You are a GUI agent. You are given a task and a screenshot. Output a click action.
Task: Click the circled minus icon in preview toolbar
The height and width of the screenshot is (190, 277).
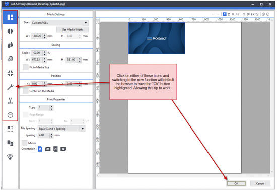click(x=268, y=14)
